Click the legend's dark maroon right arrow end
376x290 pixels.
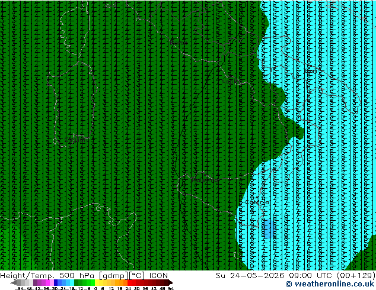tap(171, 282)
